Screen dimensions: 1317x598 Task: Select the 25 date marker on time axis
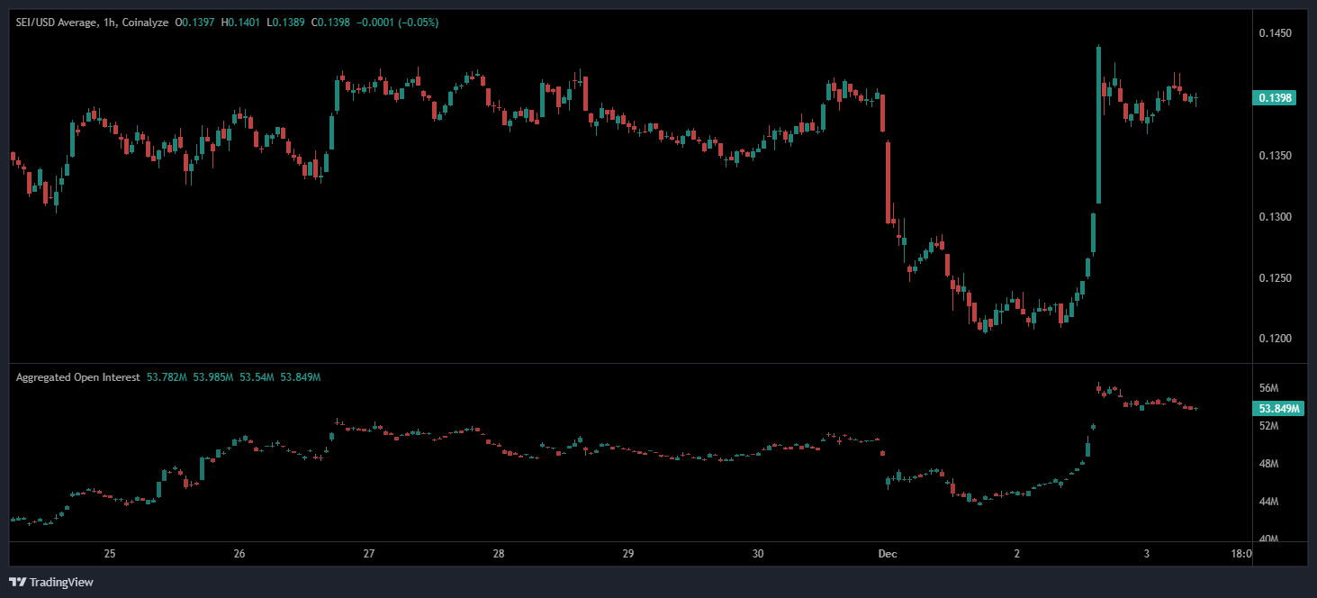(110, 554)
